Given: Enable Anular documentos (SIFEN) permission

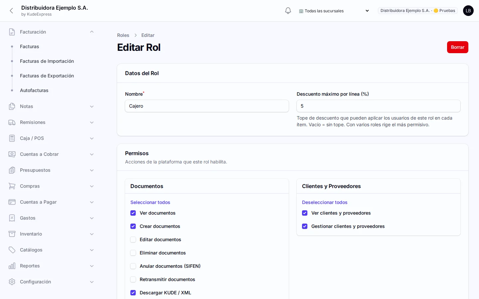Looking at the screenshot, I should [133, 266].
